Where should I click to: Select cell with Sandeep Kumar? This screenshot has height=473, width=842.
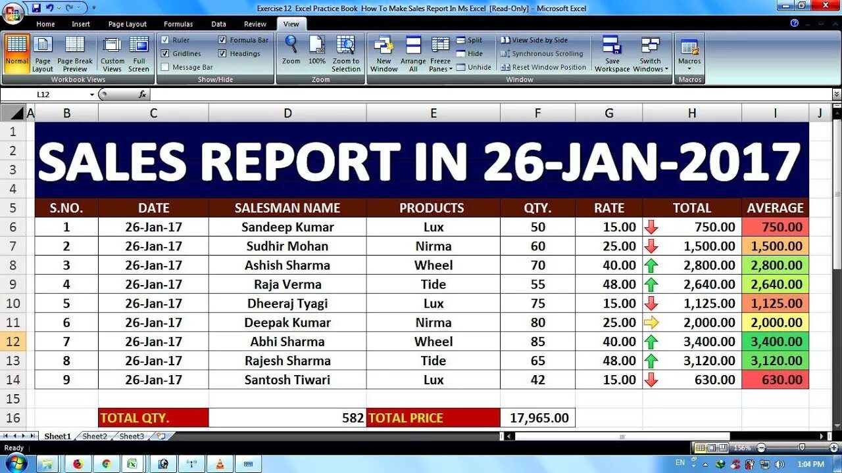click(287, 227)
